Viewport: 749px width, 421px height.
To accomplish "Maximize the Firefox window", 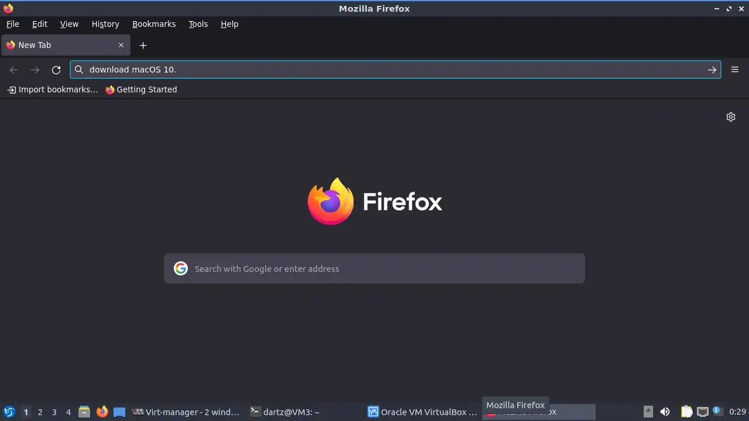I will click(x=729, y=9).
